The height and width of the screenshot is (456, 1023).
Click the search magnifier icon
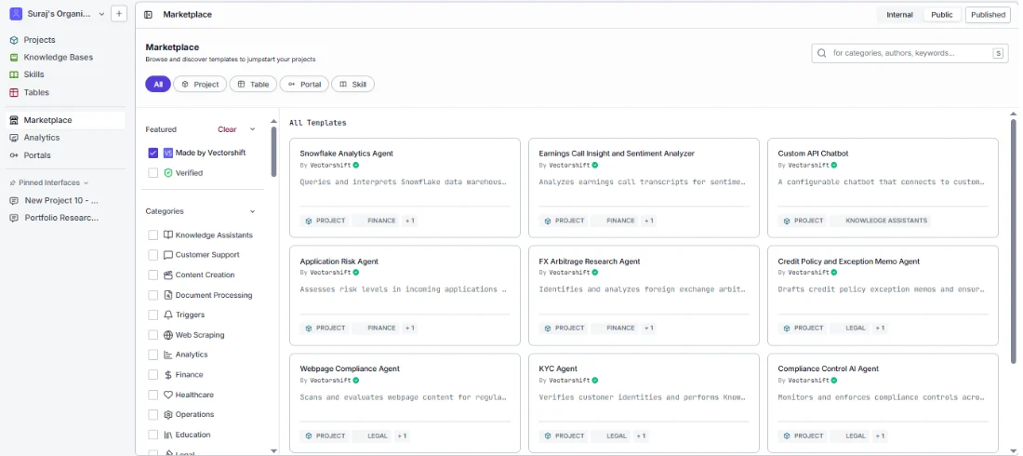coord(821,53)
